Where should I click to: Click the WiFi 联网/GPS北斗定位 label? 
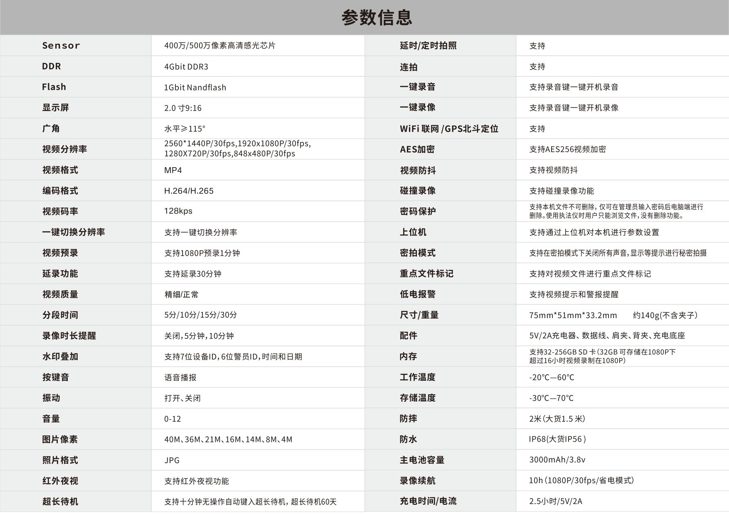pyautogui.click(x=449, y=128)
